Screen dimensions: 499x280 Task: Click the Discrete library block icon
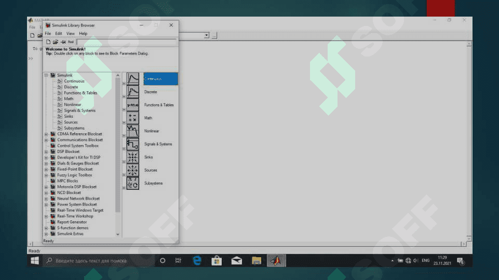[x=133, y=92]
